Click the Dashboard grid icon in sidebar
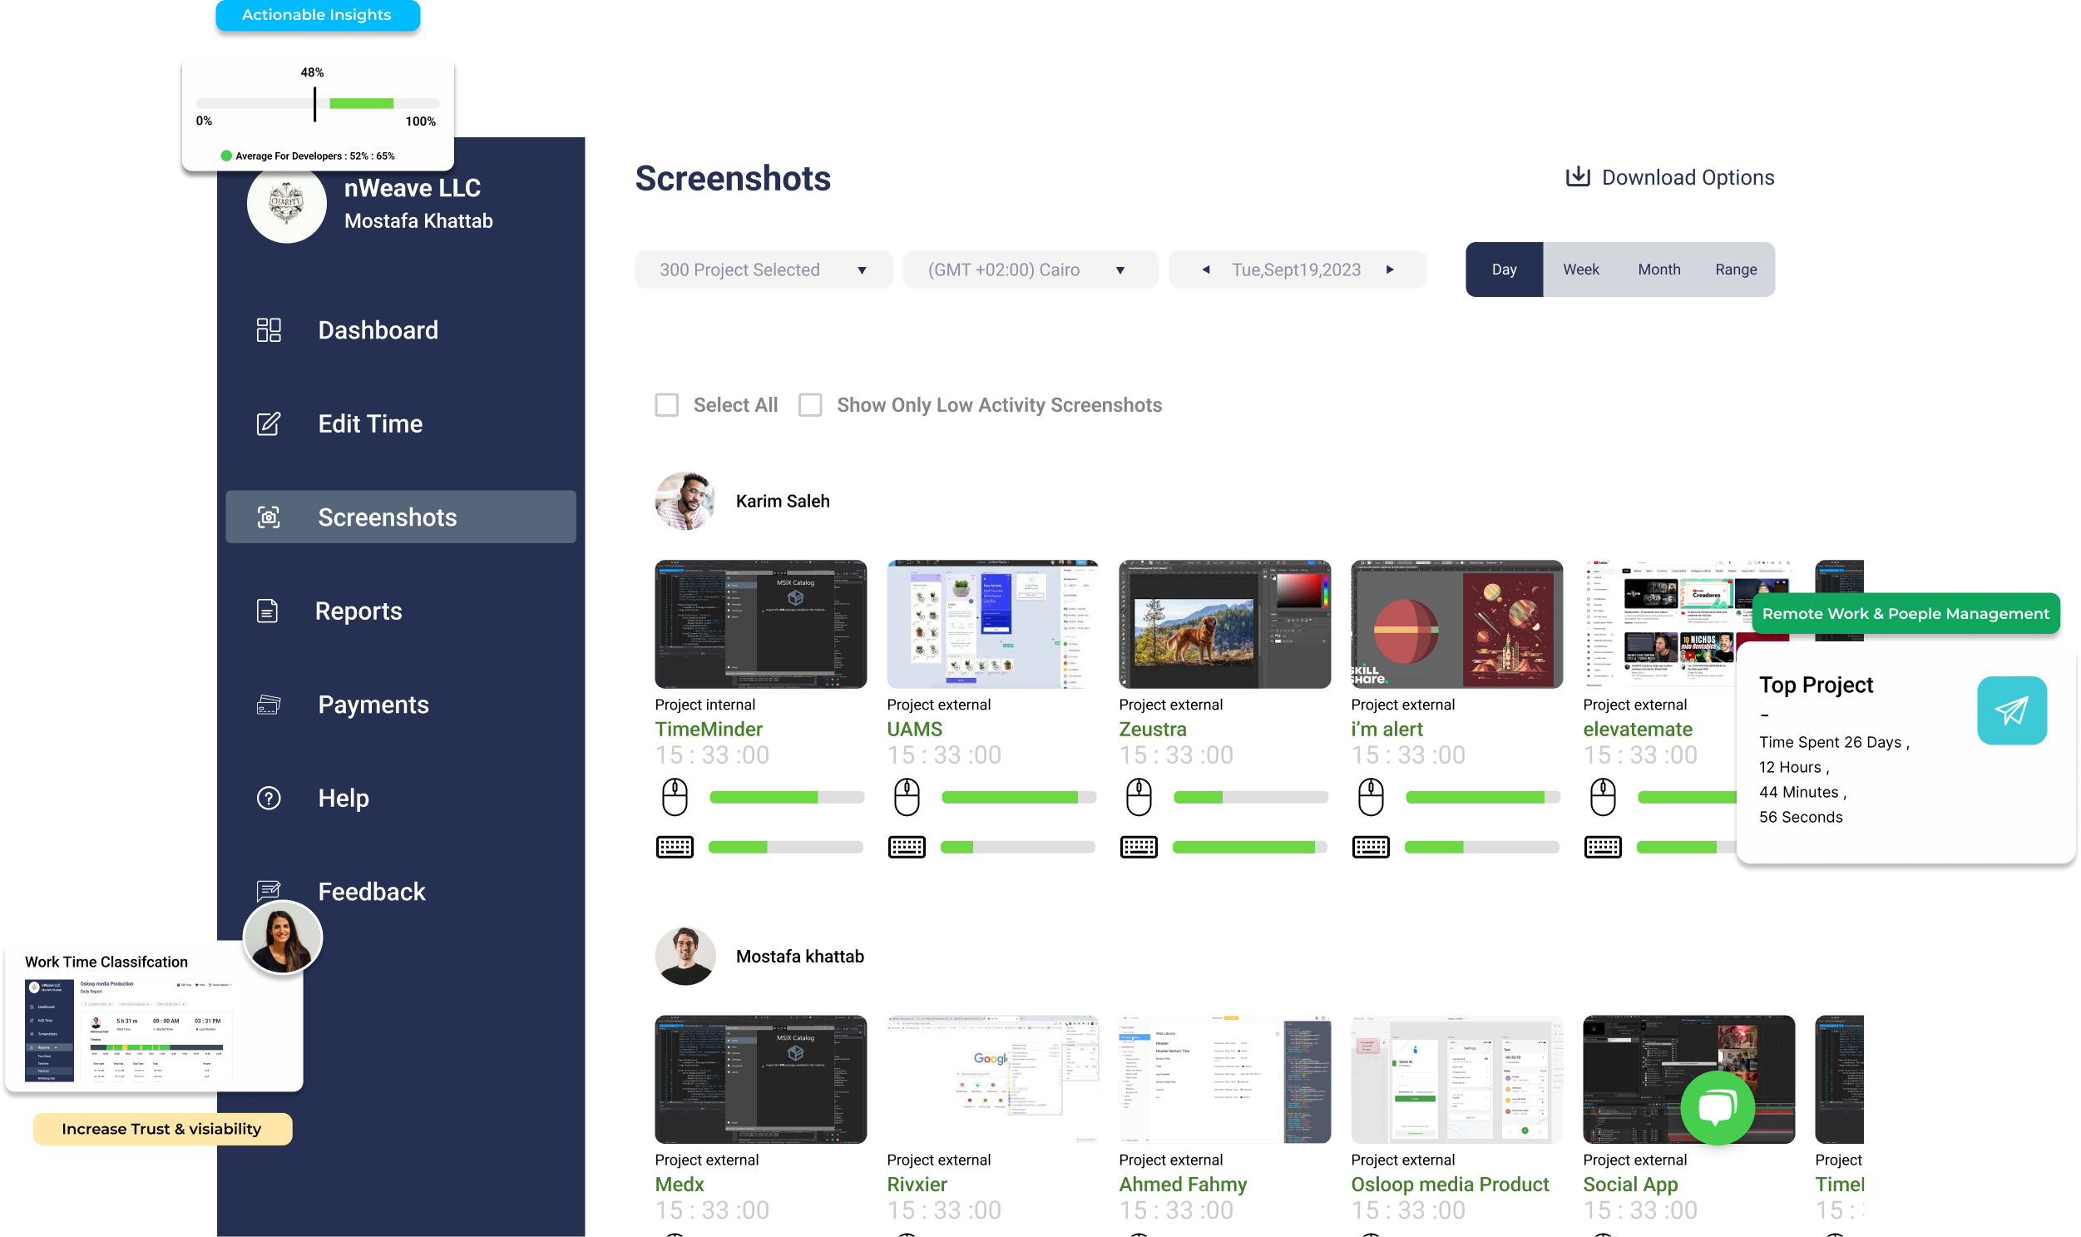Screen dimensions: 2081x1237 269,330
